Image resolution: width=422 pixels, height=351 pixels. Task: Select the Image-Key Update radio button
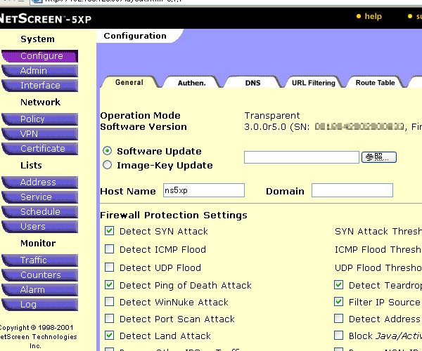107,165
